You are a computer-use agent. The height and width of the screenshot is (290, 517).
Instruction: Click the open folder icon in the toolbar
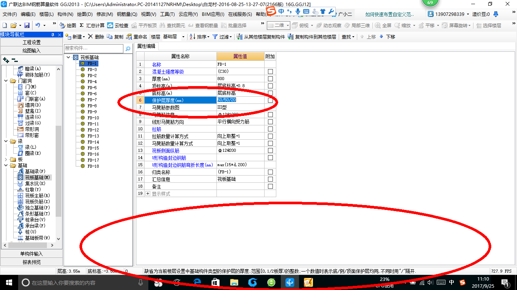13,25
